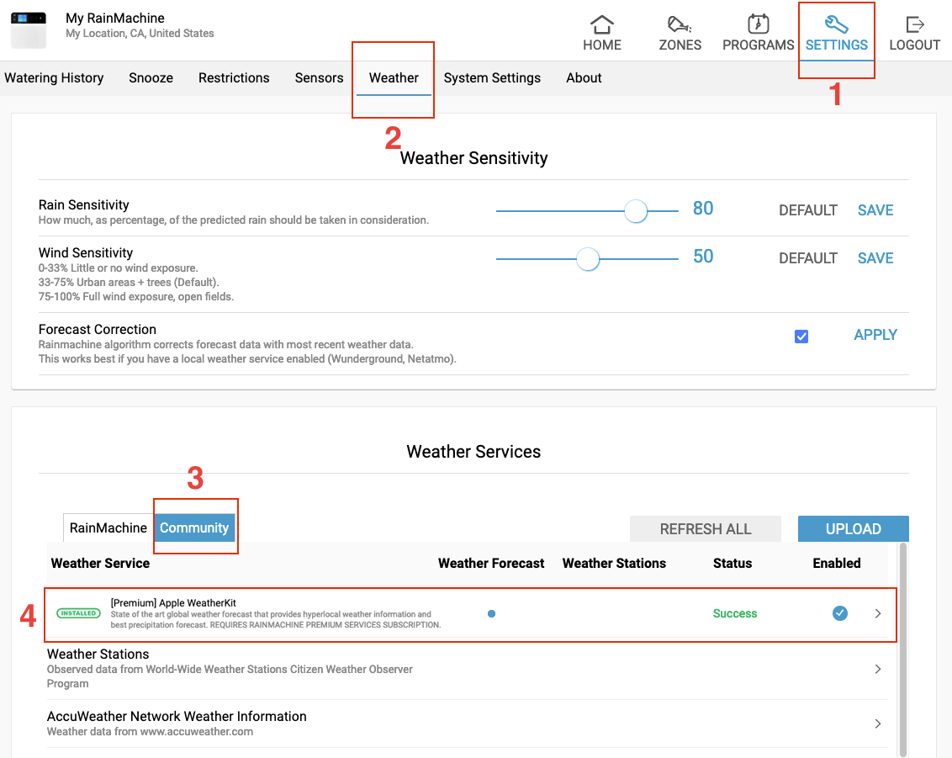Save the Rain Sensitivity value
The image size is (952, 758).
coord(875,210)
